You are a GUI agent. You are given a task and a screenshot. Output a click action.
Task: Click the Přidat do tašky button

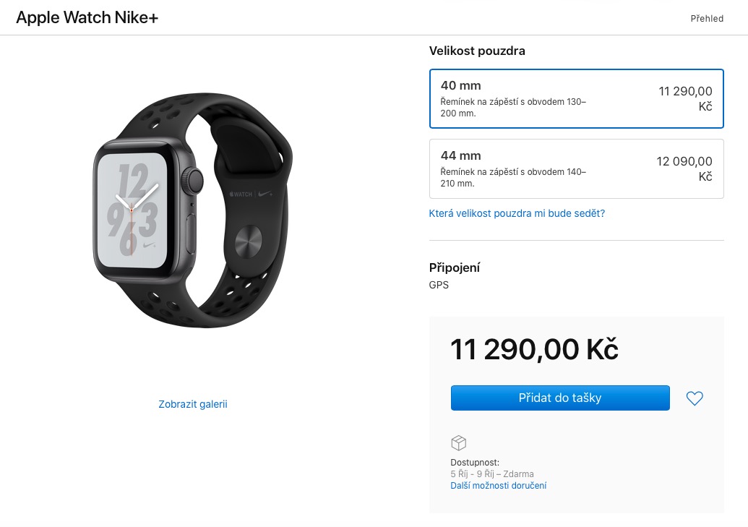pos(560,398)
